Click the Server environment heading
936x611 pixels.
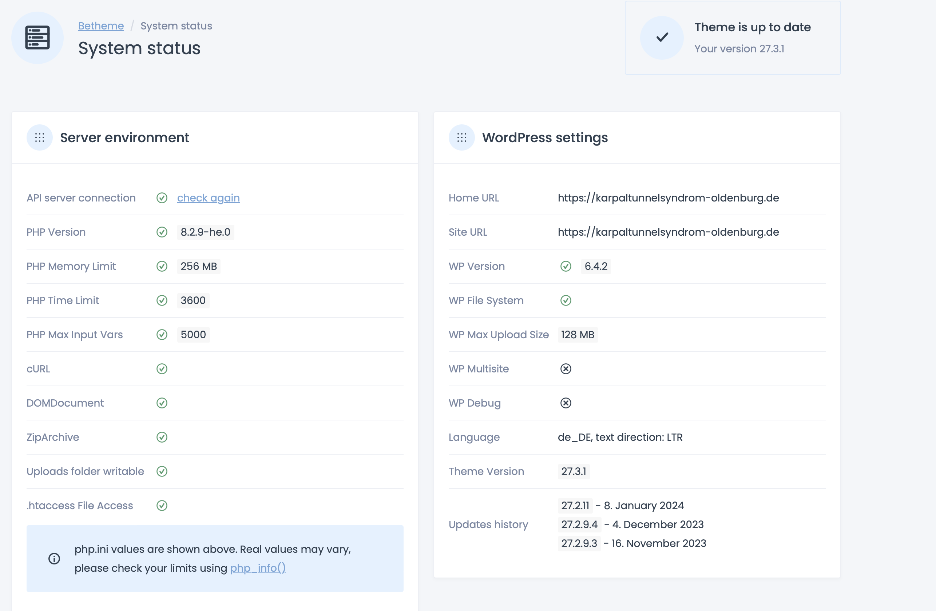[x=125, y=137]
